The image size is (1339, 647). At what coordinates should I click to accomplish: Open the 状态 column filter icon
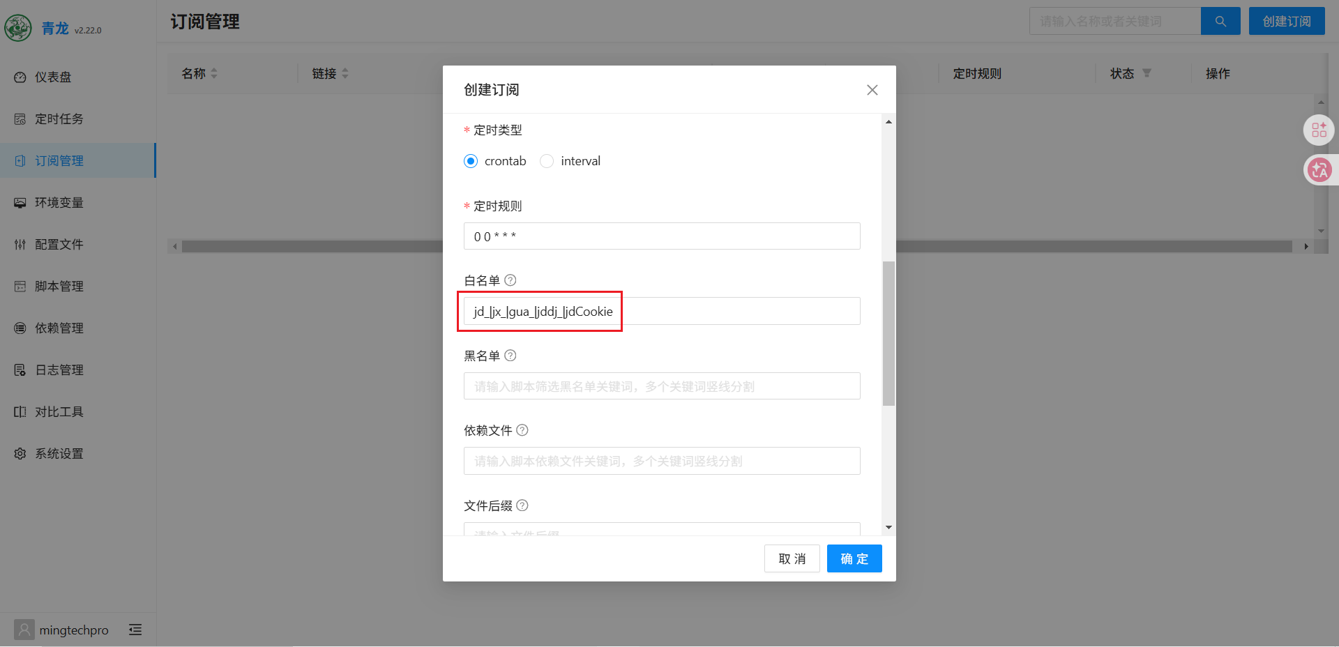coord(1147,73)
